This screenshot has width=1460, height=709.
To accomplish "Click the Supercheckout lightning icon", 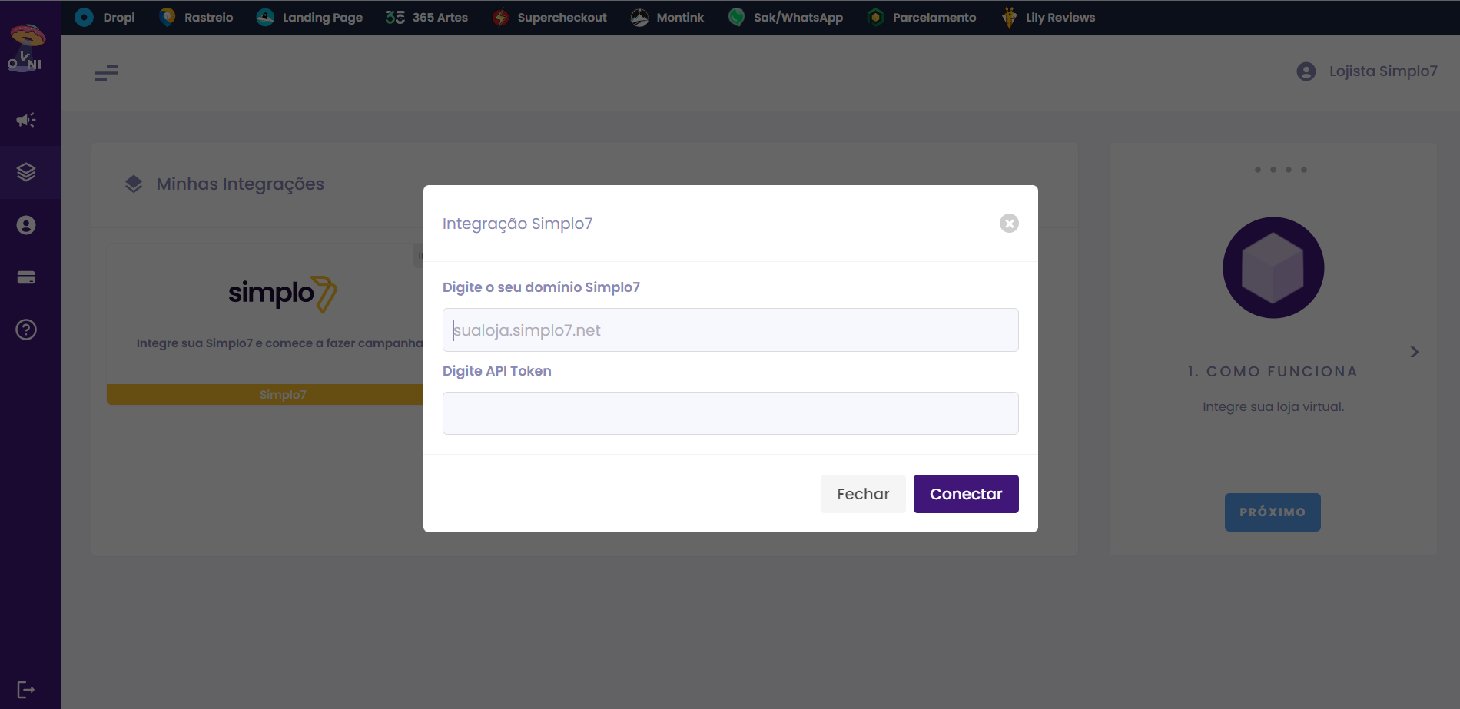I will click(500, 17).
